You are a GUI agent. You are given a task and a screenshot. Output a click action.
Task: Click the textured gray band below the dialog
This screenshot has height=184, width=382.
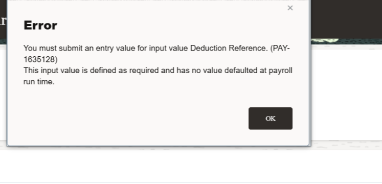[x=346, y=145]
